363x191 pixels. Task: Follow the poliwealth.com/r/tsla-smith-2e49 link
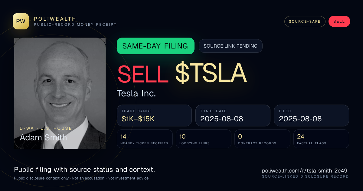coord(305,171)
